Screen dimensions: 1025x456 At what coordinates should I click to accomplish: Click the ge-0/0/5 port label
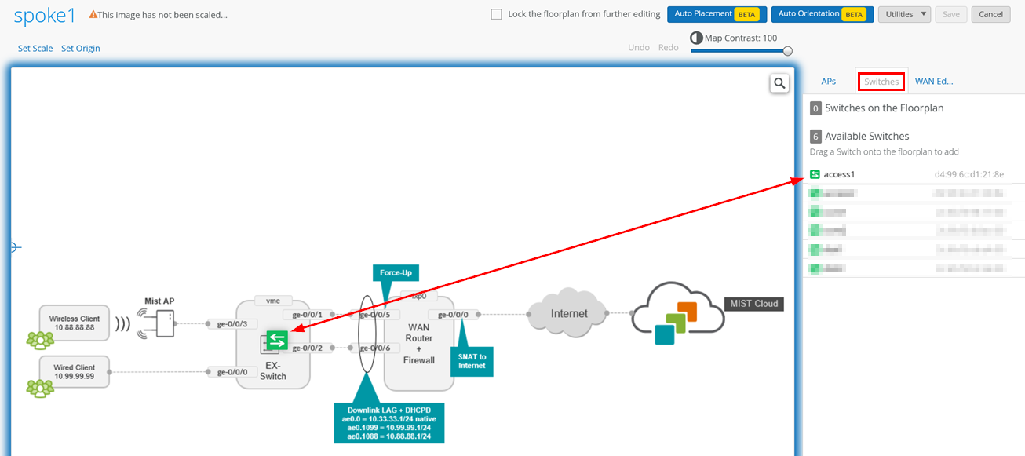tap(374, 314)
